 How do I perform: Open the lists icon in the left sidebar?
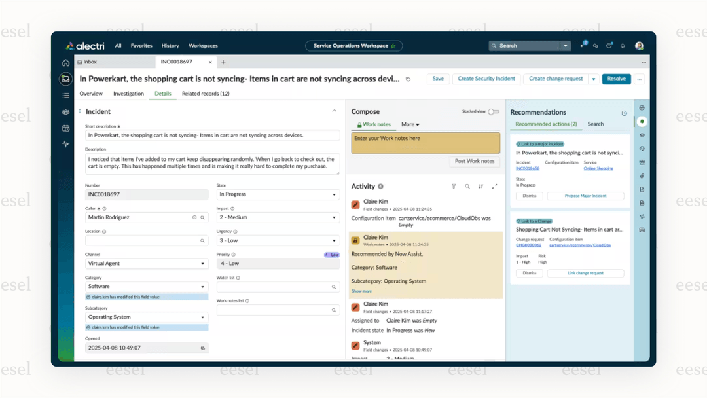65,94
